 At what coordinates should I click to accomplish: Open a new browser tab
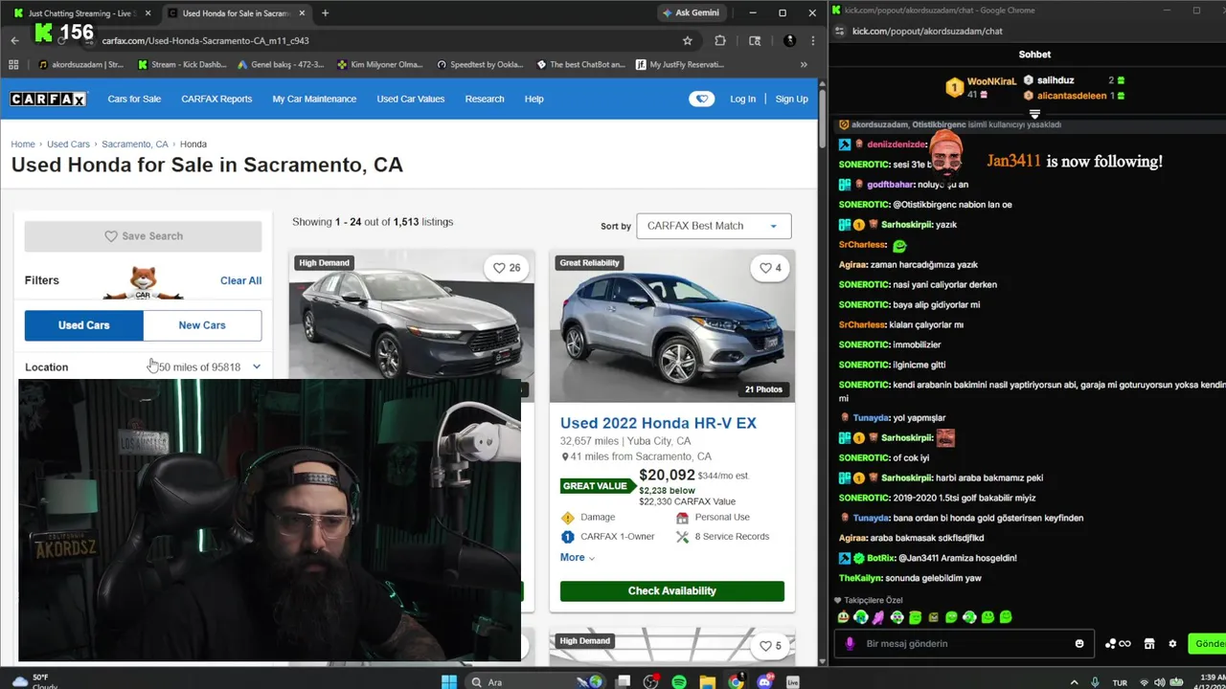[325, 13]
